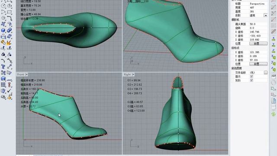Select the Surface from corner points tool

pos(3,24)
